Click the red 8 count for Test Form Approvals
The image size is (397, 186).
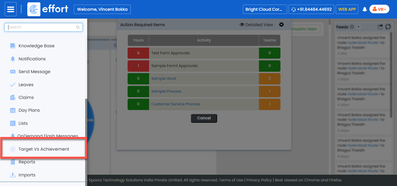138,53
